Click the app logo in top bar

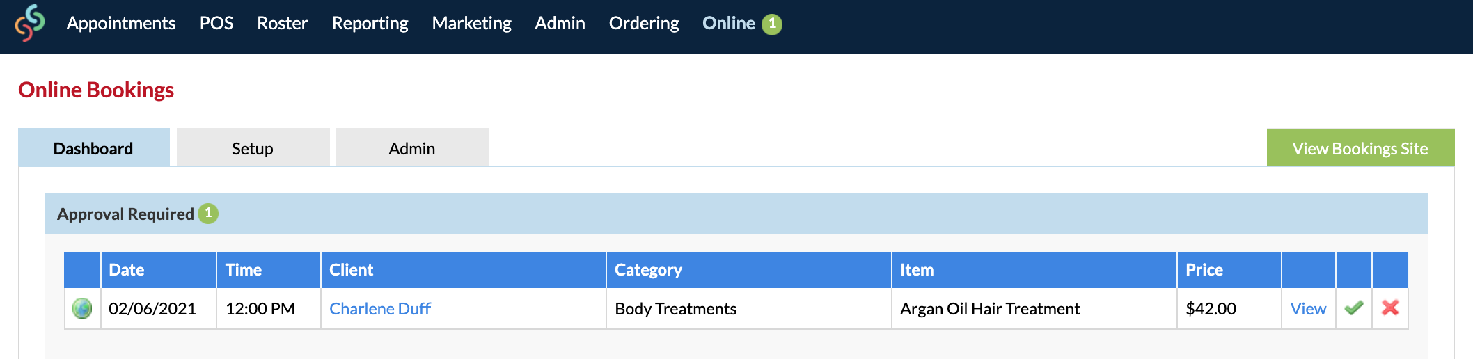[x=30, y=23]
